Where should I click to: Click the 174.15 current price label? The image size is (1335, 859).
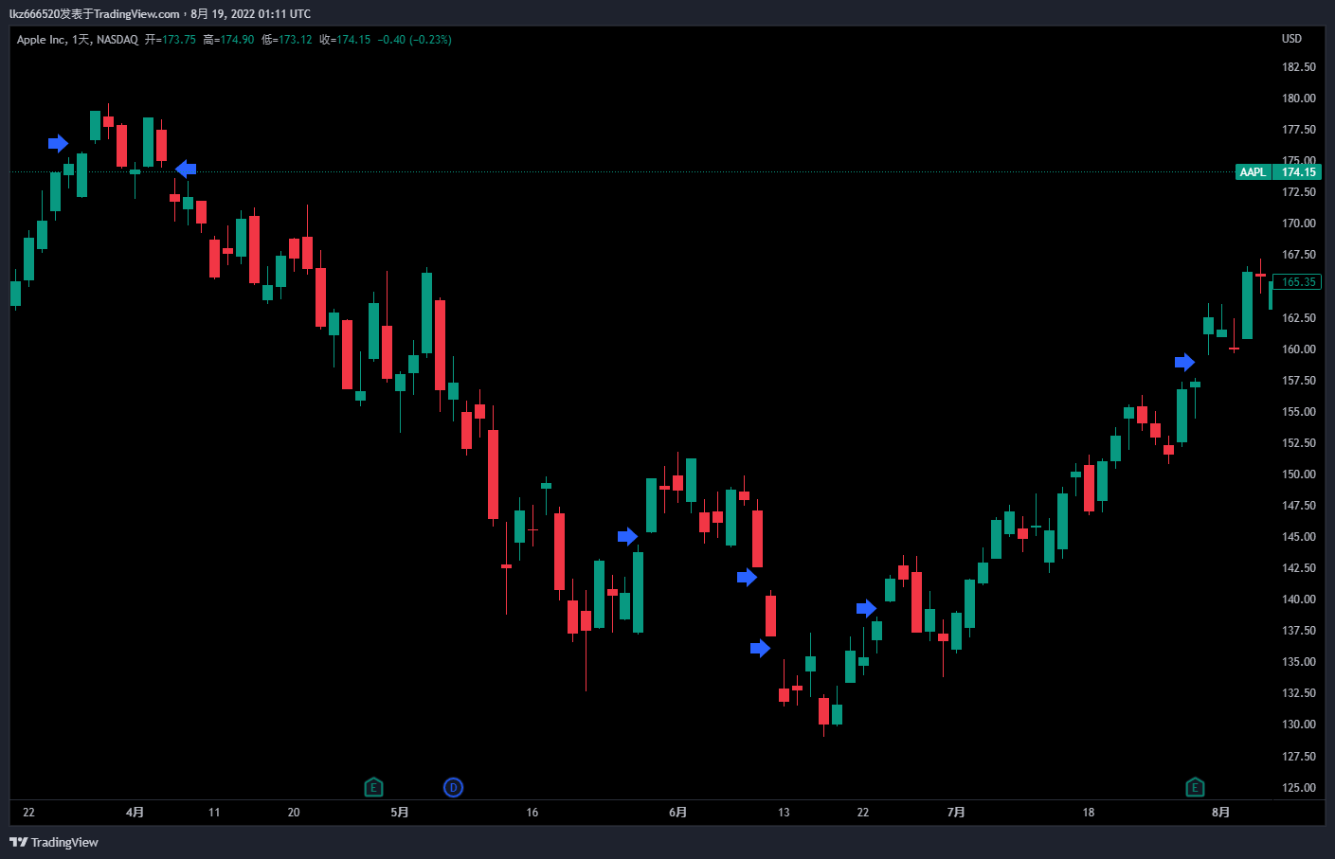click(1298, 171)
